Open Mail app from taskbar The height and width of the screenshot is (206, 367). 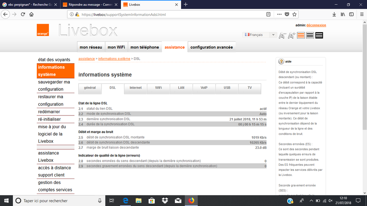(x=178, y=201)
